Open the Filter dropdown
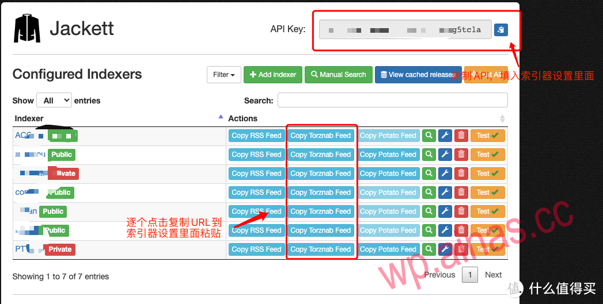The width and height of the screenshot is (603, 304). (x=224, y=75)
